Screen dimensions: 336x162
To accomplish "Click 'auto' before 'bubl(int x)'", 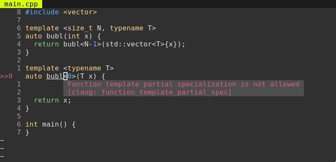I will pyautogui.click(x=34, y=36).
